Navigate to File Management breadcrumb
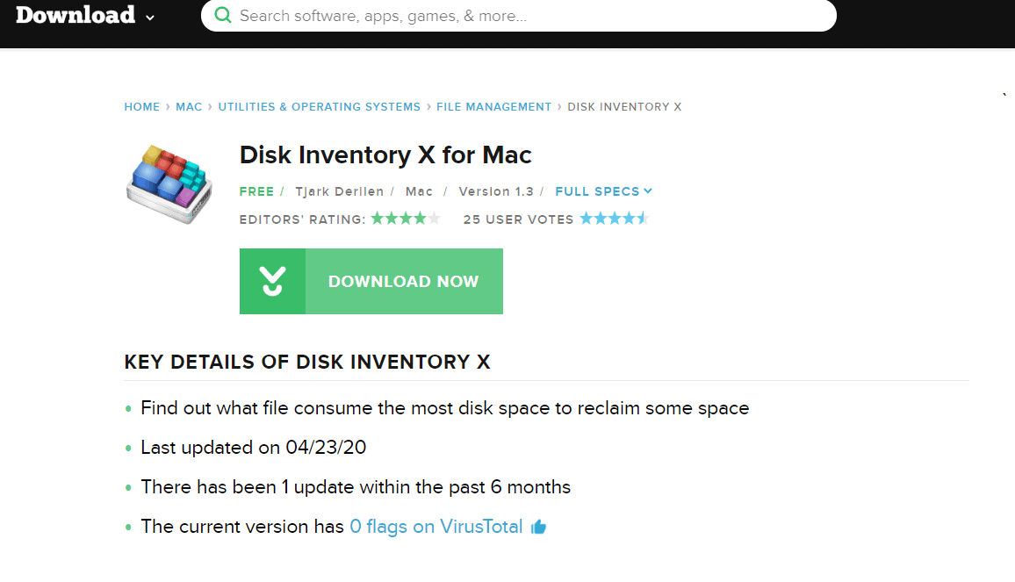This screenshot has height=582, width=1015. pyautogui.click(x=494, y=107)
